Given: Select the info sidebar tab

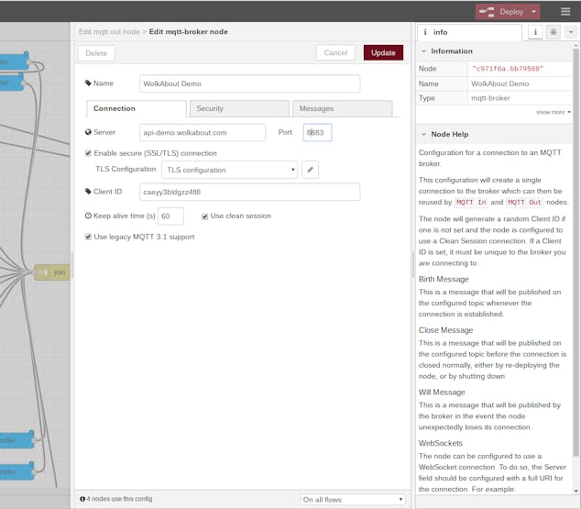Looking at the screenshot, I should (x=469, y=32).
